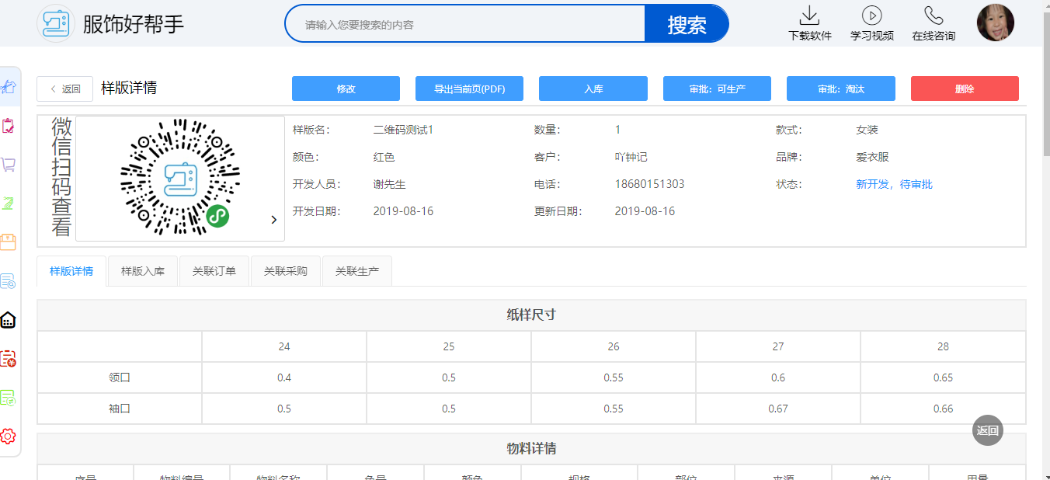1050x480 pixels.
Task: Click the 服饰好帮手 app title
Action: tap(134, 24)
